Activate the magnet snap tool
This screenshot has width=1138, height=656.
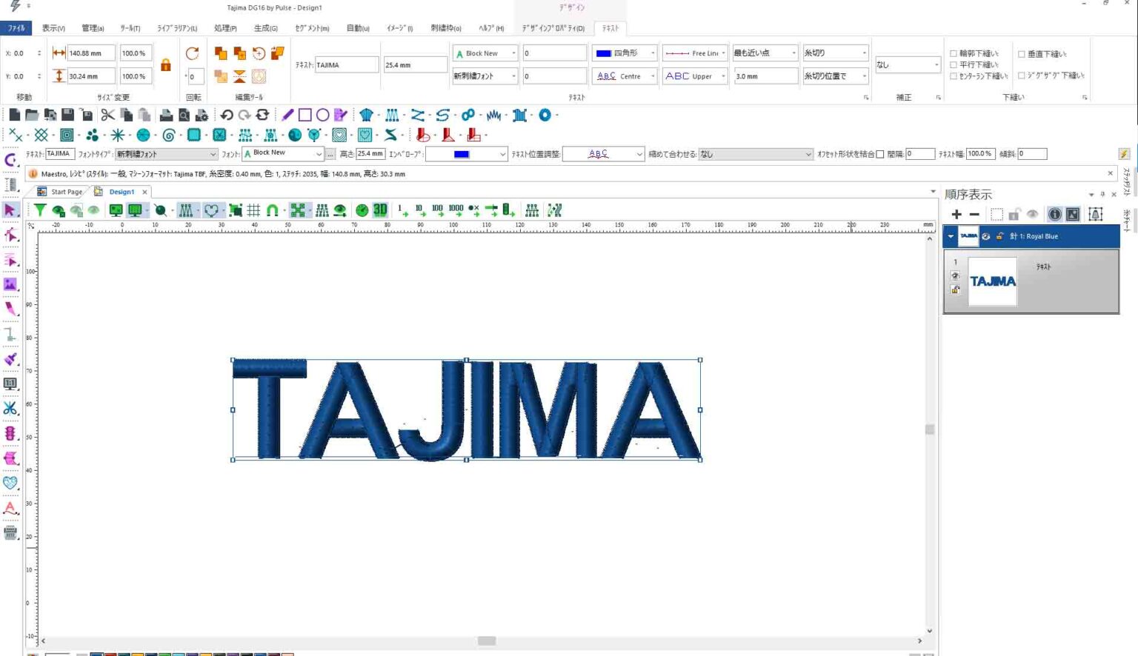tap(272, 210)
